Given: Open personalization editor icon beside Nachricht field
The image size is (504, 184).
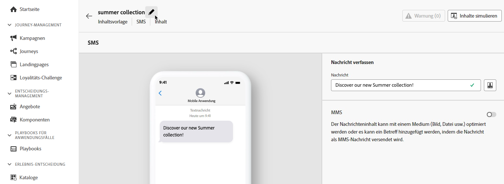Looking at the screenshot, I should [x=490, y=85].
